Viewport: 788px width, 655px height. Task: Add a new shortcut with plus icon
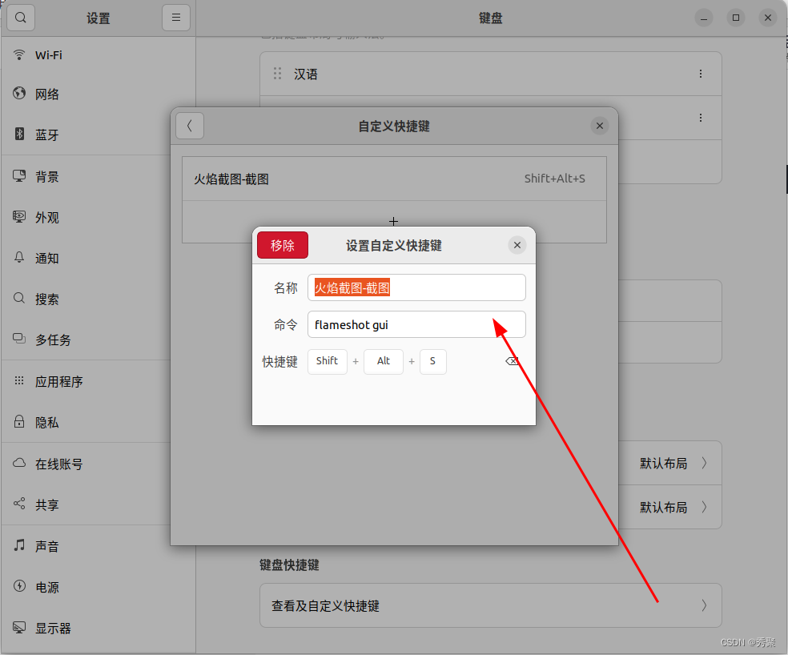tap(393, 221)
